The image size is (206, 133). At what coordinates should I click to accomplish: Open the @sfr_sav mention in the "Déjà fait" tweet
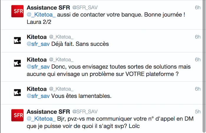[38, 44]
